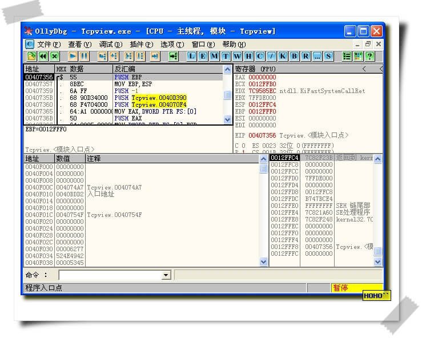Click EAX register value 00000000
Image resolution: width=422 pixels, height=338 pixels.
point(262,77)
